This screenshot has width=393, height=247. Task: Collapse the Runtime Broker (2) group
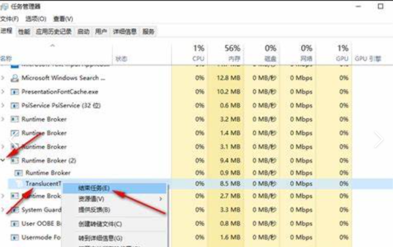coord(3,160)
